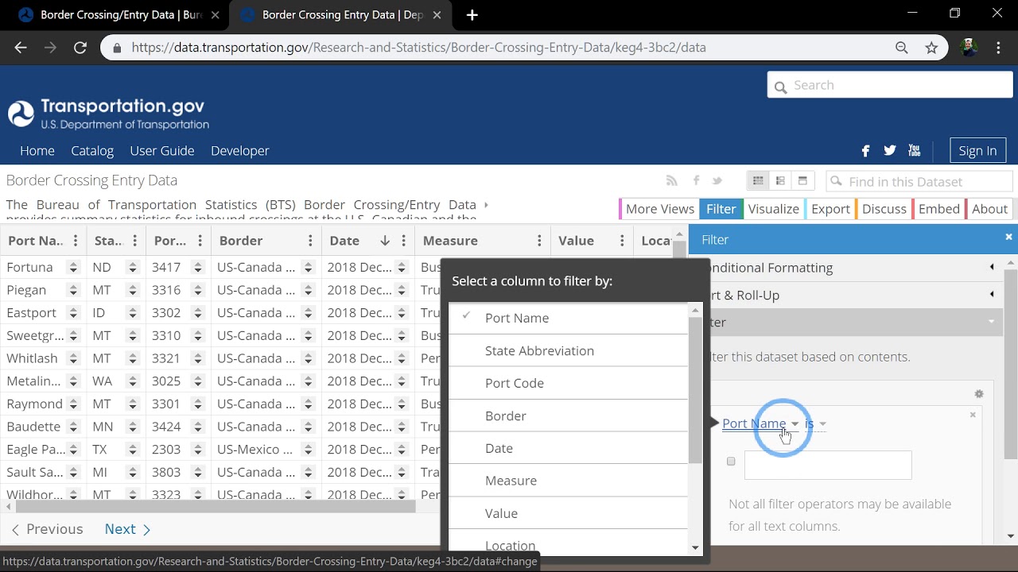The image size is (1018, 572).
Task: Go to Next page of rows
Action: point(127,529)
